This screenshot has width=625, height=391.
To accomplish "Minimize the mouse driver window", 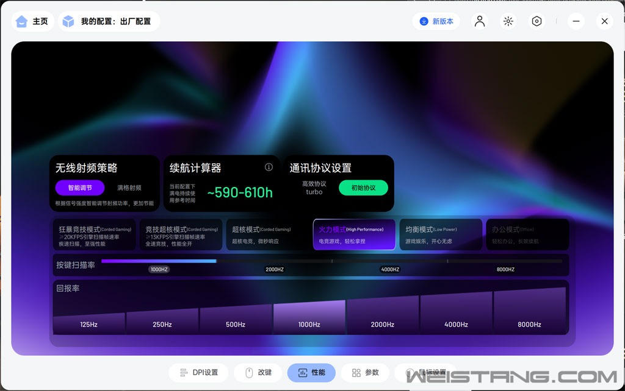I will (576, 21).
